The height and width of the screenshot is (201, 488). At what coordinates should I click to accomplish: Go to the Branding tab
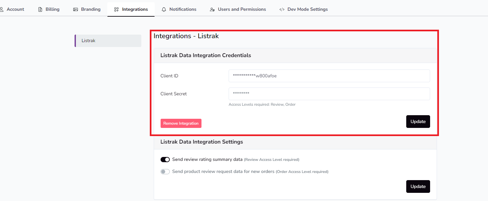(87, 9)
